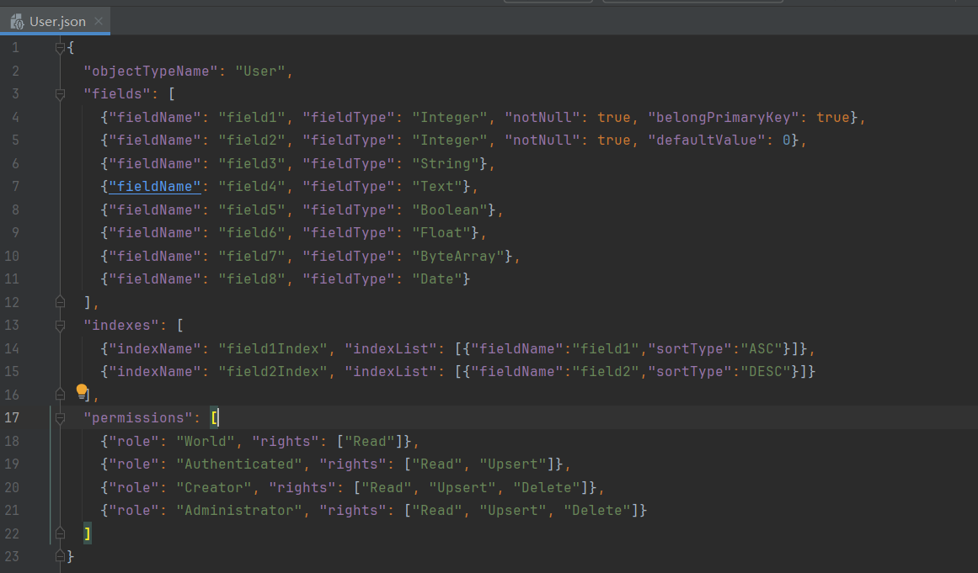Click the "field1" value on line 4
The image size is (978, 573).
click(x=251, y=117)
